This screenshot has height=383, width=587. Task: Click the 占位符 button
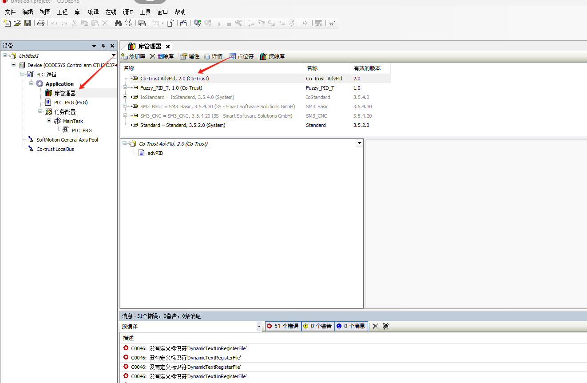[x=242, y=56]
